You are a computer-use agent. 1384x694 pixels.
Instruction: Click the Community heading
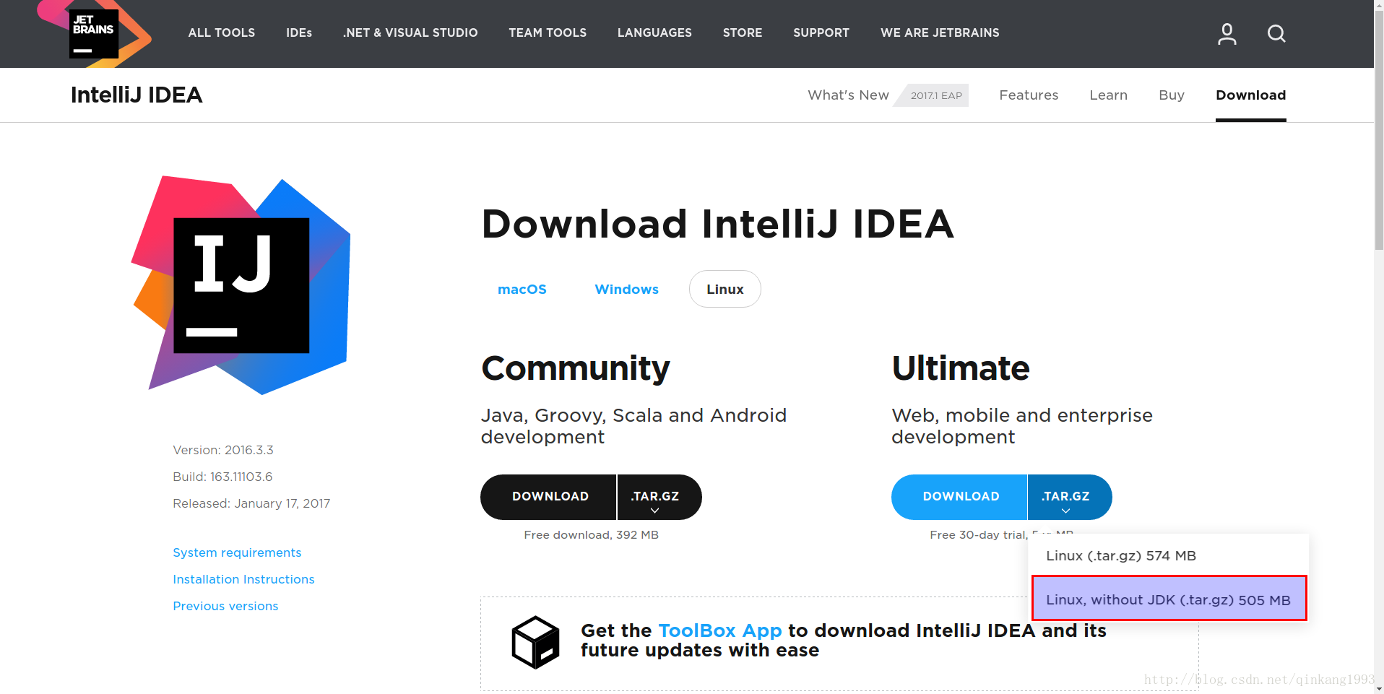click(x=576, y=368)
